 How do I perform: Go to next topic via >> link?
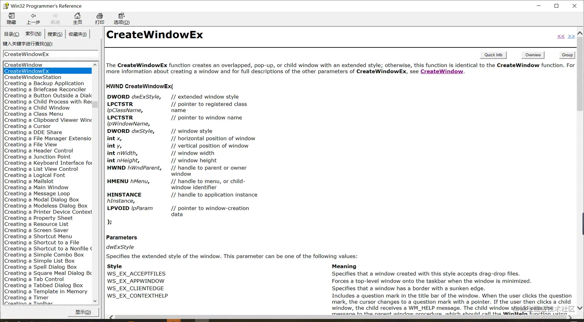571,36
